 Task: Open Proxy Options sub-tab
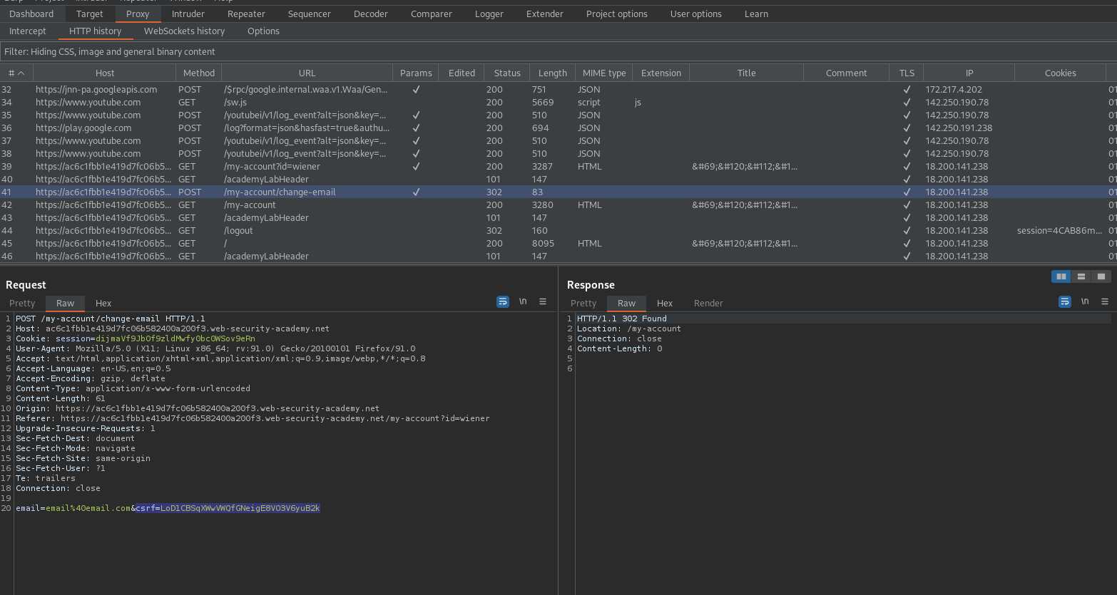[x=263, y=31]
